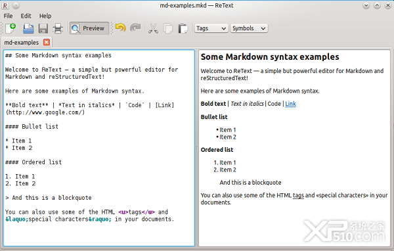This screenshot has width=394, height=251.
Task: Click 'Text in italics' in the preview
Action: coord(248,104)
